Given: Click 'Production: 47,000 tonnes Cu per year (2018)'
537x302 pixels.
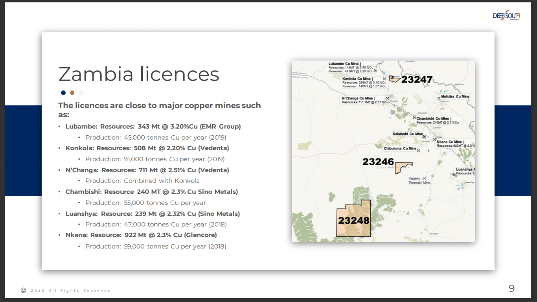Looking at the screenshot, I should click(x=156, y=225).
